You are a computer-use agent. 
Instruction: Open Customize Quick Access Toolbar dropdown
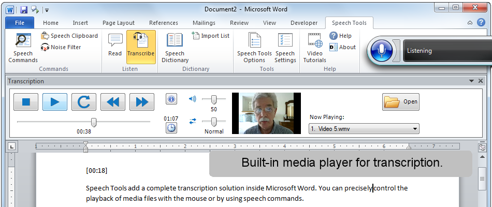(x=47, y=10)
